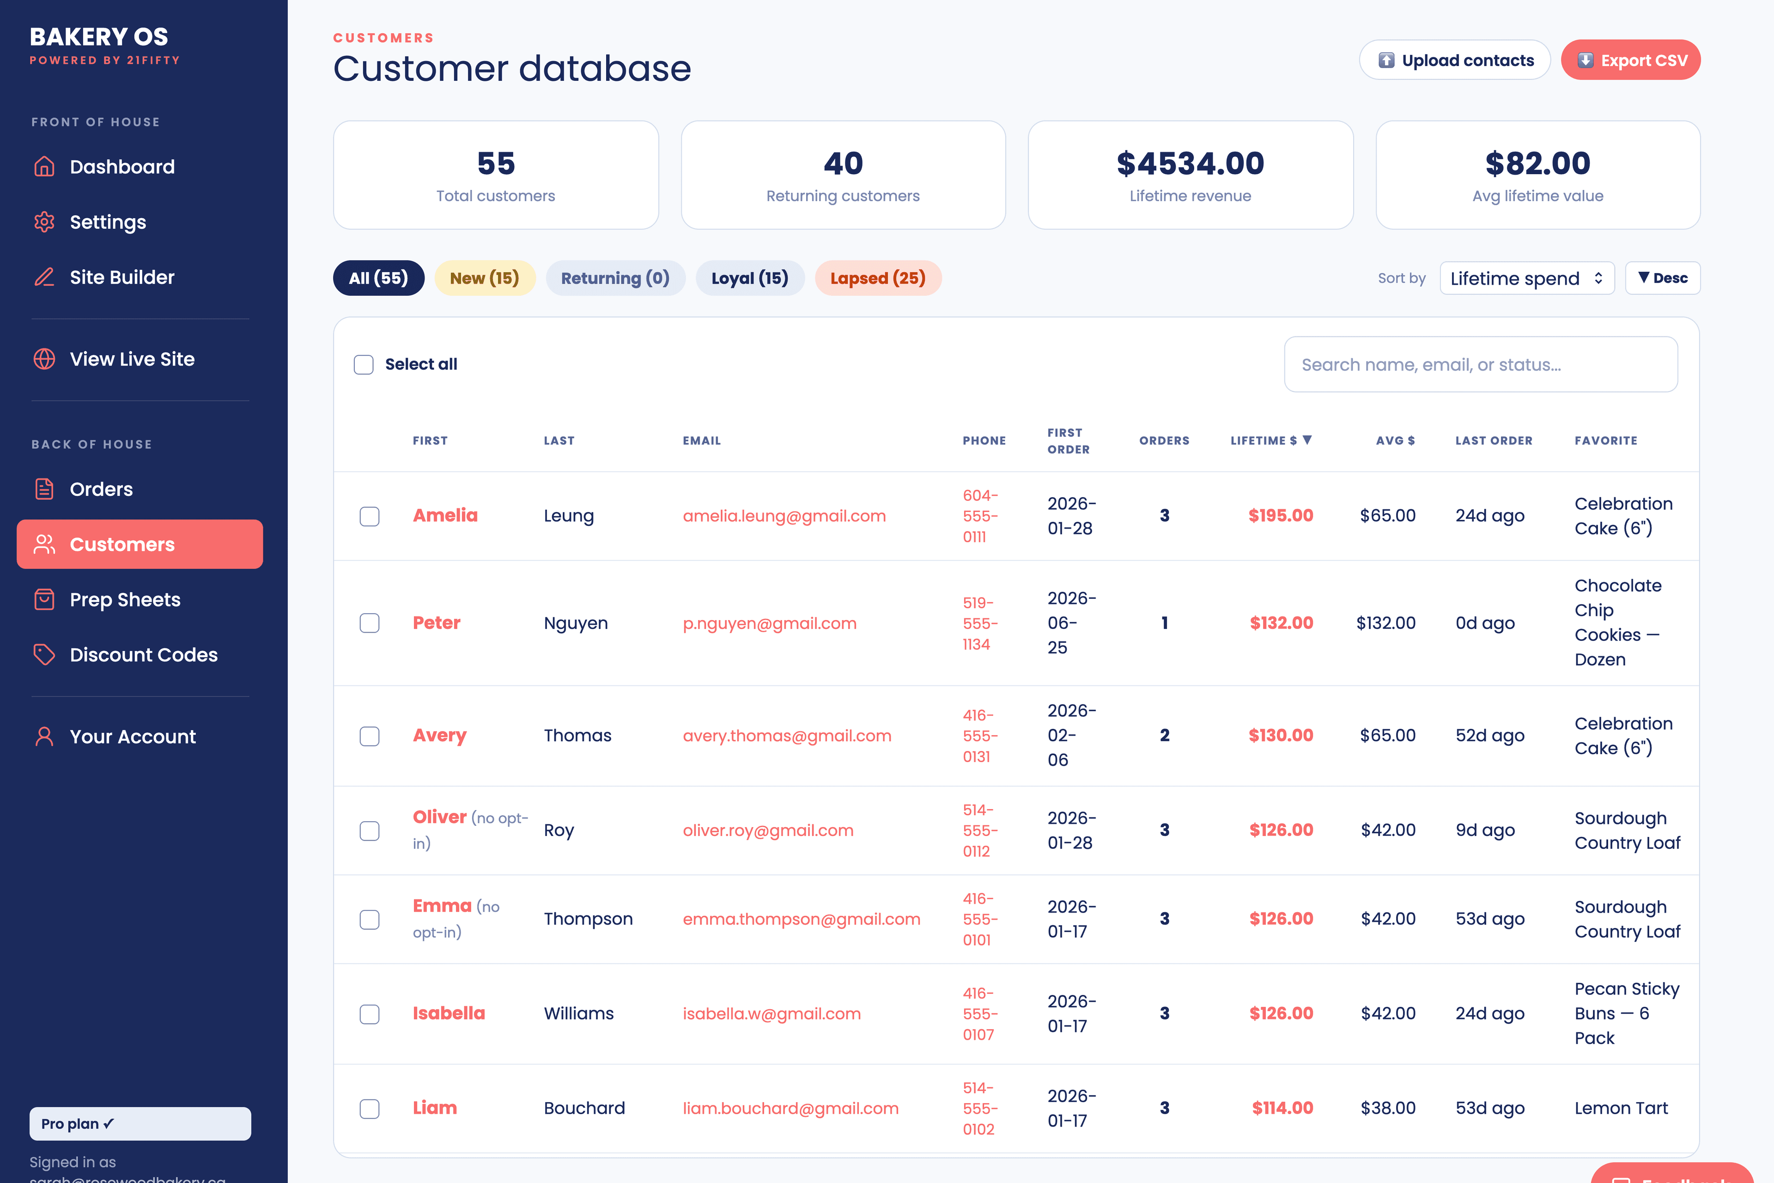Image resolution: width=1774 pixels, height=1183 pixels.
Task: Click Emma Thompson's row checkbox
Action: [x=370, y=920]
